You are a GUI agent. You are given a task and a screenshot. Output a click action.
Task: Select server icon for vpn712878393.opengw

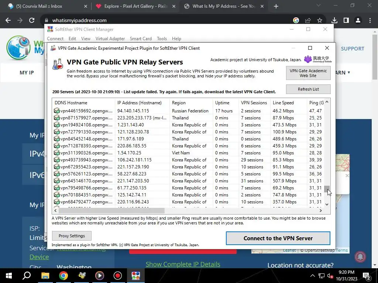coord(56,146)
